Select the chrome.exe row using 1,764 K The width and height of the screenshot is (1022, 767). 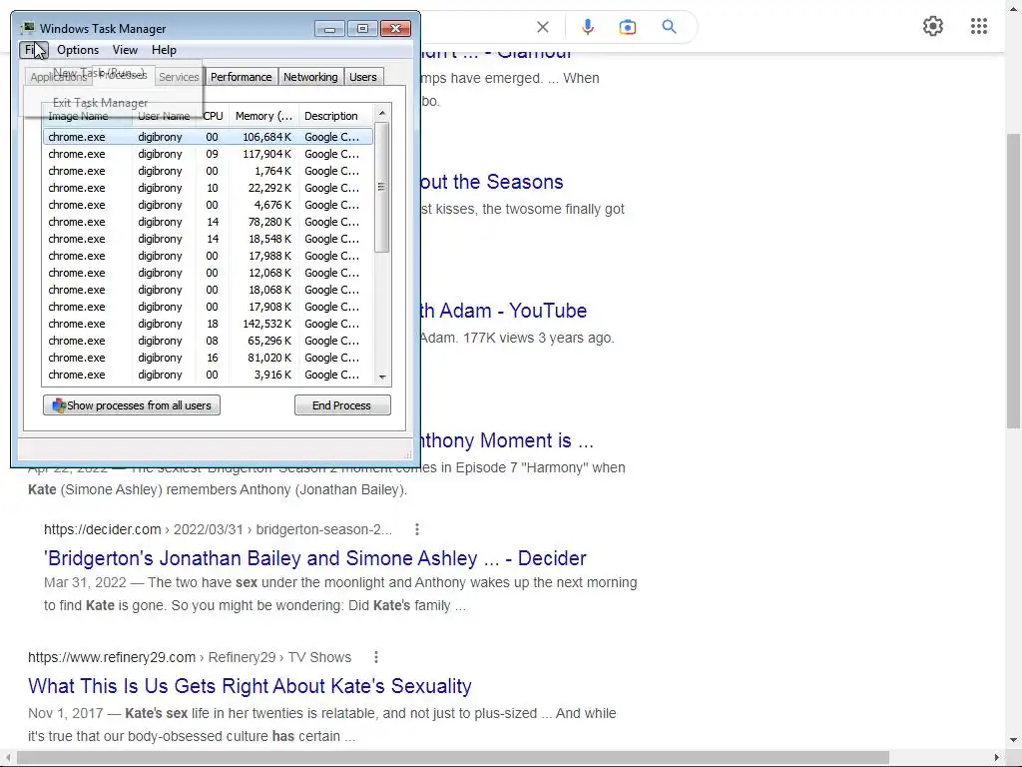[208, 171]
